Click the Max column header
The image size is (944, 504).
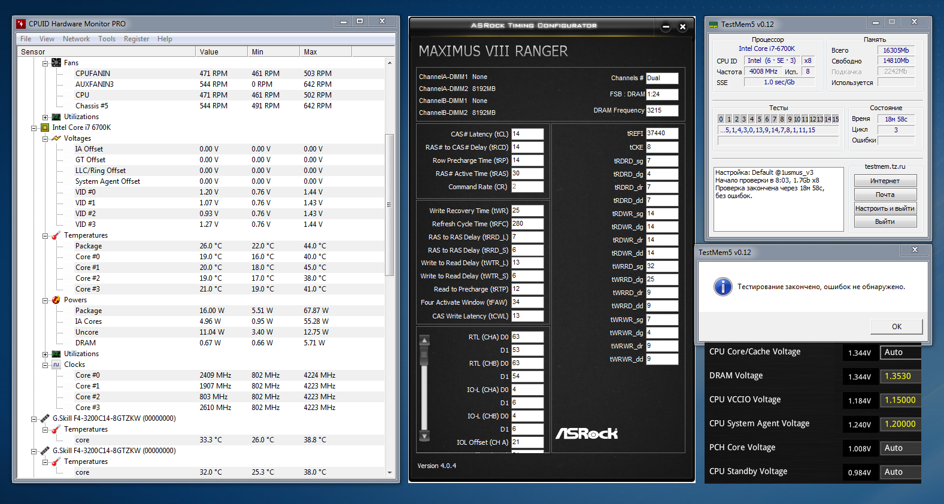326,52
